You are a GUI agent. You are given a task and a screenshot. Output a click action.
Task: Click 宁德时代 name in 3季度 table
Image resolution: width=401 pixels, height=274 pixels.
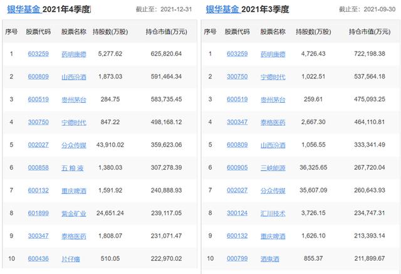(x=273, y=77)
